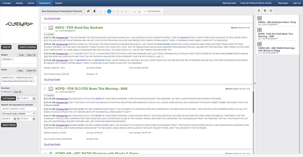Go to last results page
Viewport: 303px width, 157px height.
(x=139, y=11)
